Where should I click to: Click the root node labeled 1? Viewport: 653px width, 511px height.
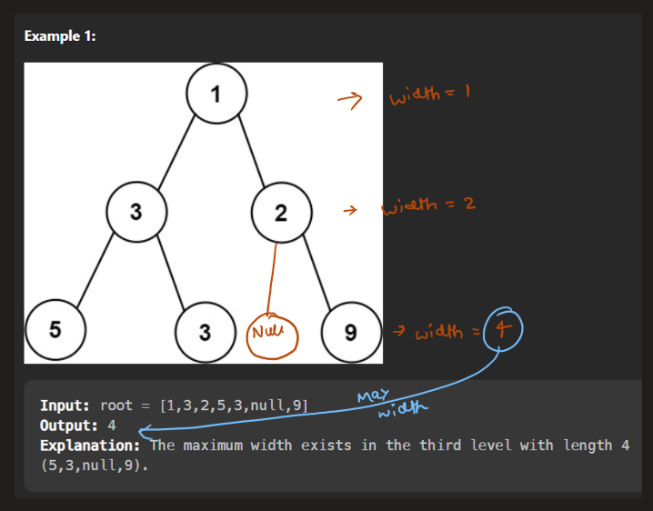click(x=215, y=94)
